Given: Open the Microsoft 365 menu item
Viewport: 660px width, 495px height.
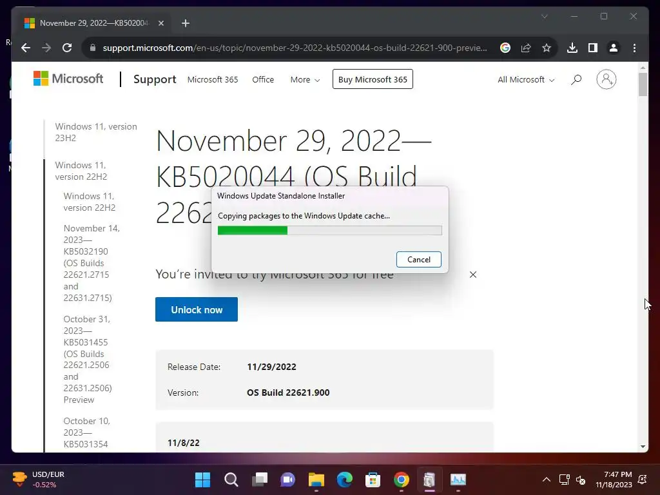Looking at the screenshot, I should (x=213, y=79).
